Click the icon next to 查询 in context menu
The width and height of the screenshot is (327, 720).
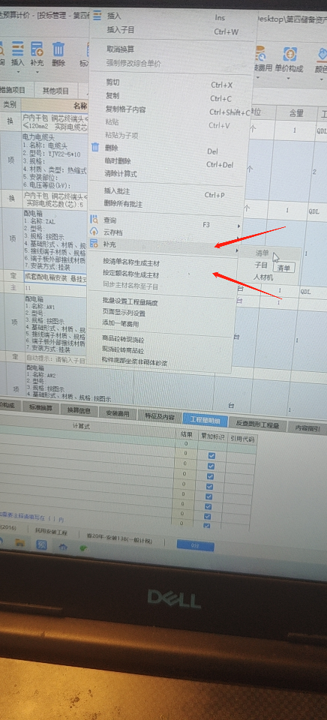point(94,220)
